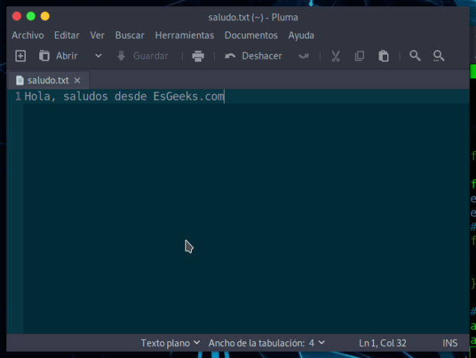The image size is (476, 358).
Task: Click the copy icon in toolbar
Action: 360,56
